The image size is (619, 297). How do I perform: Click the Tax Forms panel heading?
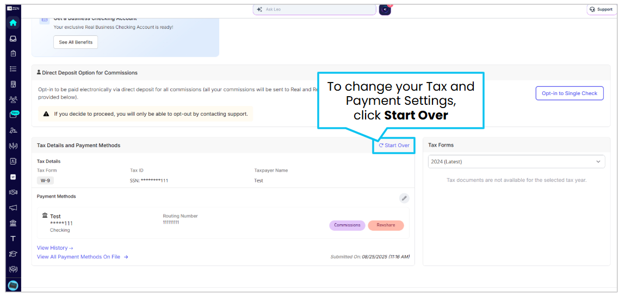(441, 145)
